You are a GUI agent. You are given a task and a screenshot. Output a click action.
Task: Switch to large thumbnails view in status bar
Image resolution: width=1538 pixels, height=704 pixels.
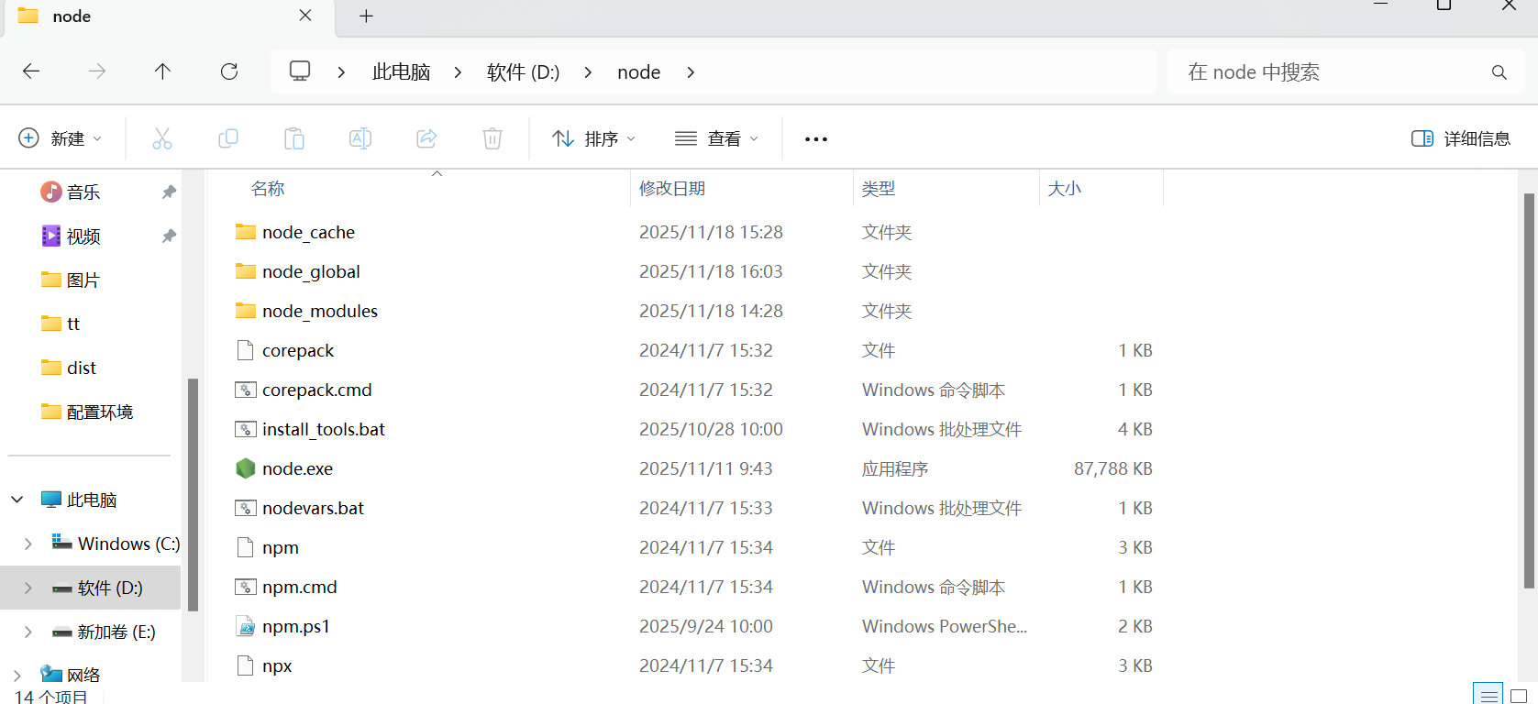(x=1519, y=696)
